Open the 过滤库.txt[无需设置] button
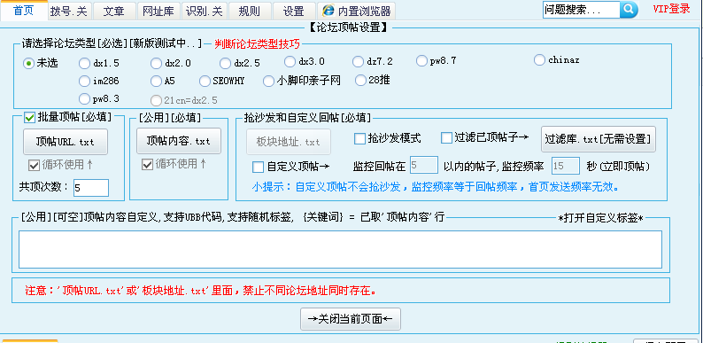Image resolution: width=703 pixels, height=343 pixels. click(599, 139)
